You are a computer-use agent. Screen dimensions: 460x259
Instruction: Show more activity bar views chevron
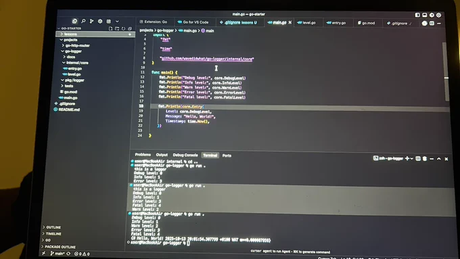coord(117,22)
